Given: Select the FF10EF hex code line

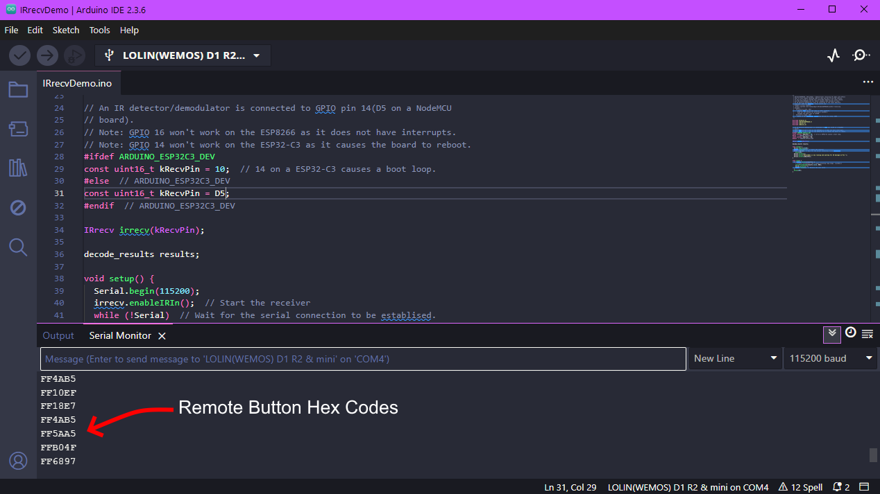Looking at the screenshot, I should [x=58, y=393].
